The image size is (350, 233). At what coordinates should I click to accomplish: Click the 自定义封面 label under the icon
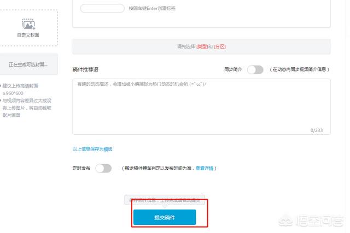point(28,35)
